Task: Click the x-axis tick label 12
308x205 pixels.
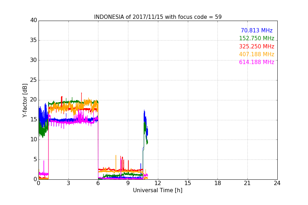Action: coord(158,183)
